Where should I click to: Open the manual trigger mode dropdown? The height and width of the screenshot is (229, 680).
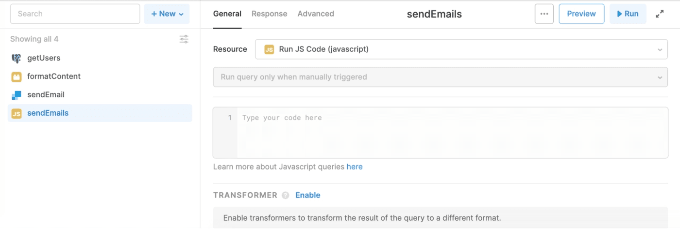440,77
